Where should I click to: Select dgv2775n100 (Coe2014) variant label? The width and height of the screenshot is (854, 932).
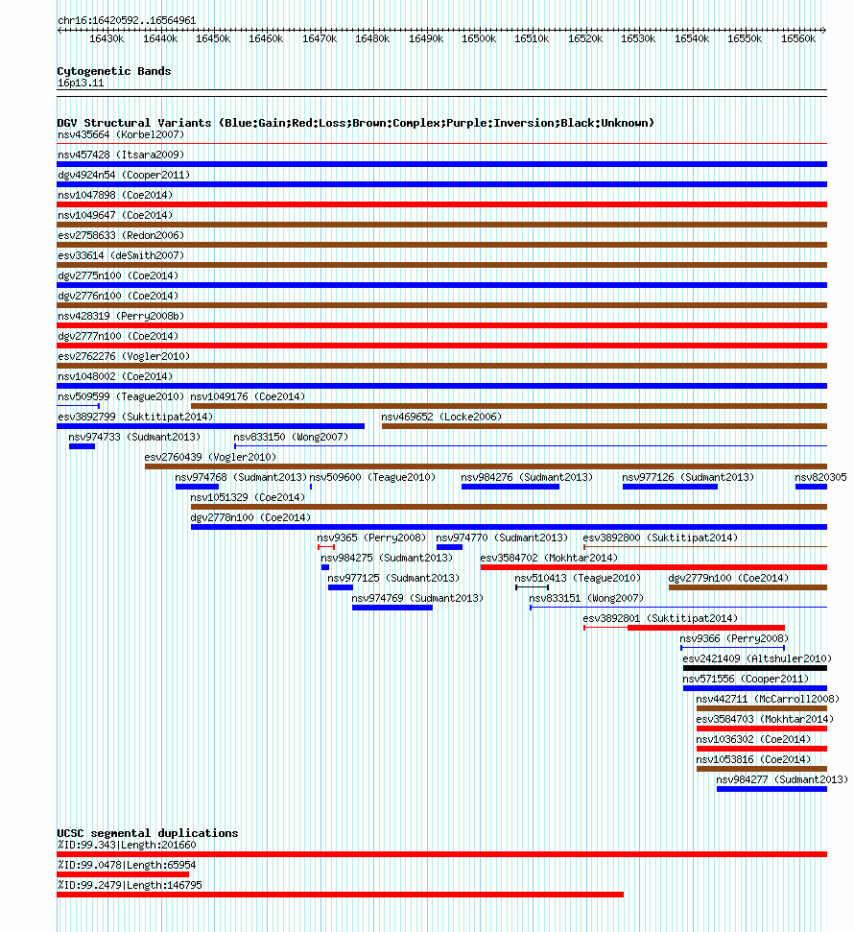(x=118, y=276)
